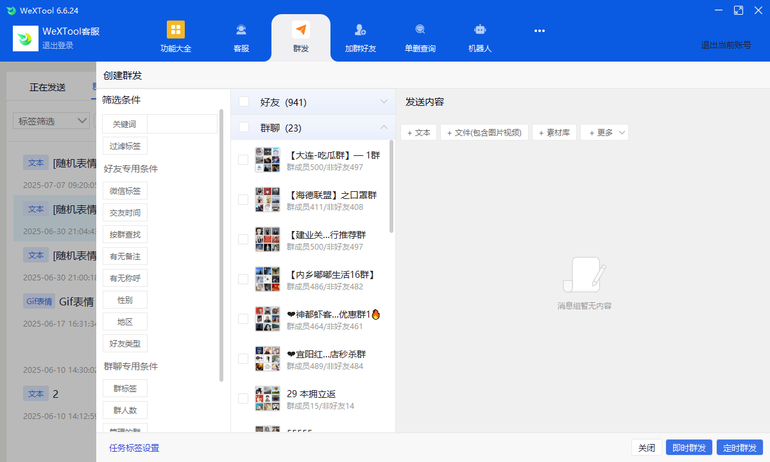This screenshot has width=770, height=462.
Task: Select the group name 【大连-吃瓜群】— 1群
Action: point(334,155)
